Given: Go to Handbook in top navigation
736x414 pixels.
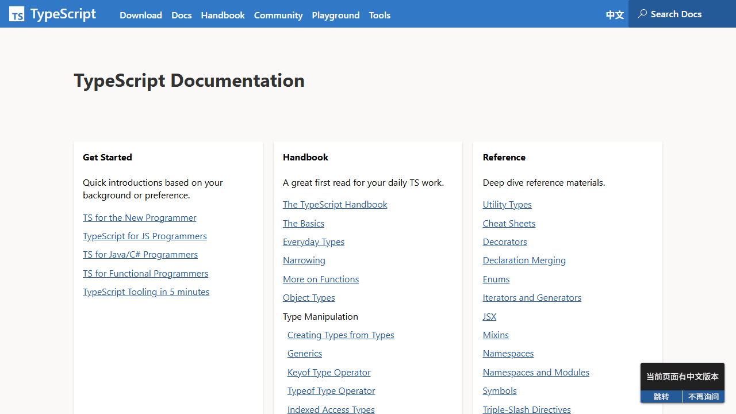Looking at the screenshot, I should coord(223,15).
